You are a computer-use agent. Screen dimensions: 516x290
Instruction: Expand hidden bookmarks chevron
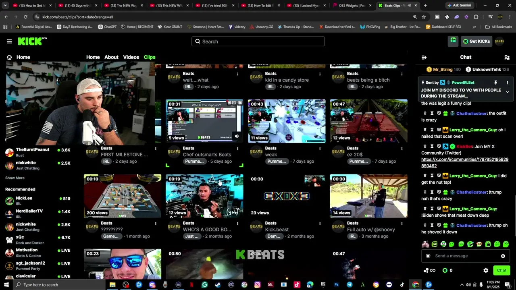tap(474, 27)
